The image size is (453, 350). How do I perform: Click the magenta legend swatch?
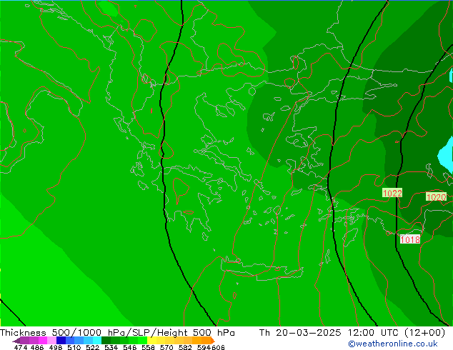(x=43, y=341)
